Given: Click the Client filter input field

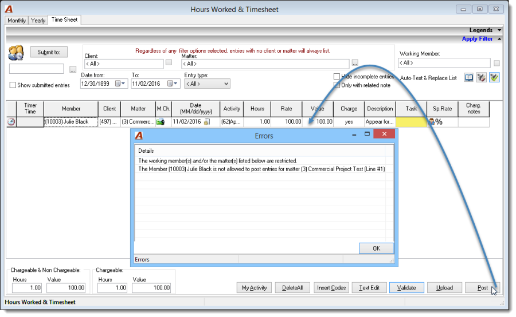Looking at the screenshot, I should [x=124, y=64].
